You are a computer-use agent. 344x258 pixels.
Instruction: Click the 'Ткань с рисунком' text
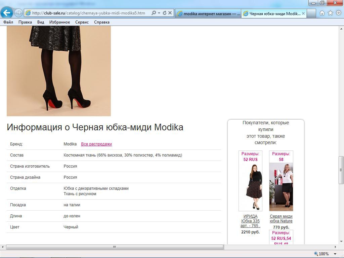click(x=80, y=194)
